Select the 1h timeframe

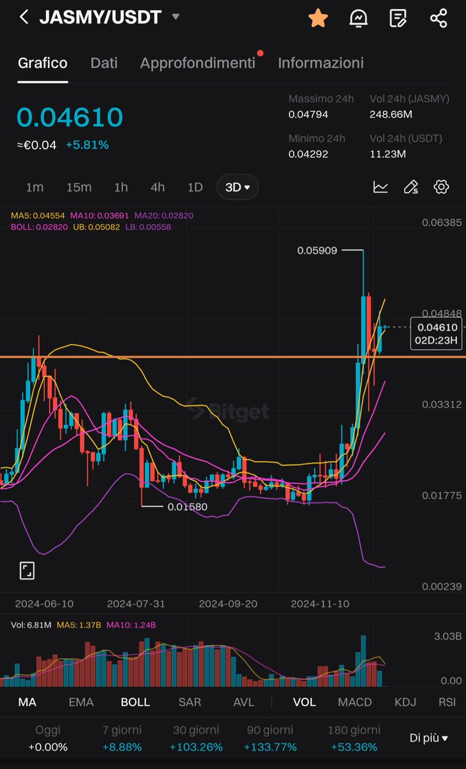click(x=121, y=187)
